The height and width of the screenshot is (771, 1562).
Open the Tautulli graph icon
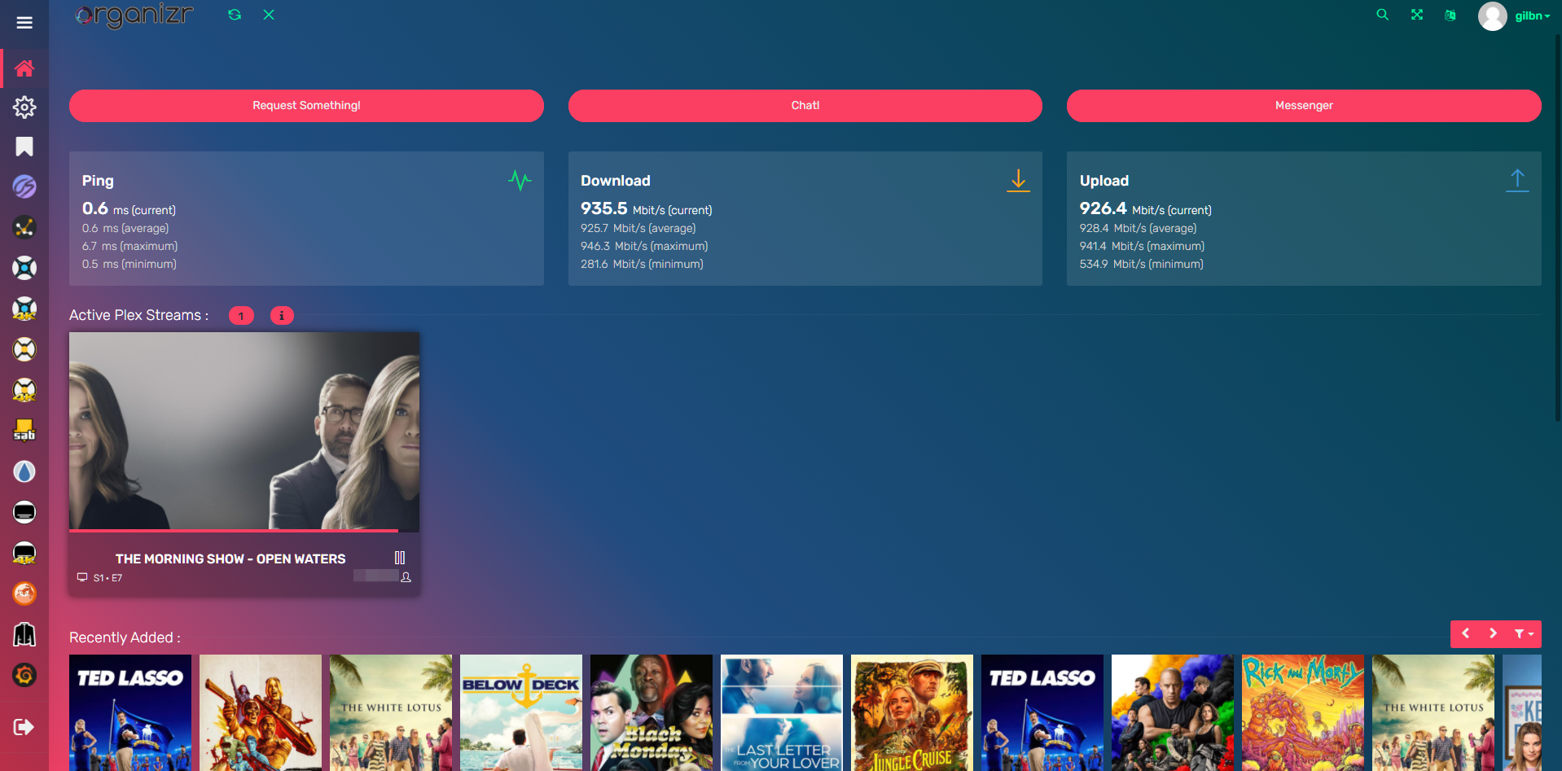point(24,227)
